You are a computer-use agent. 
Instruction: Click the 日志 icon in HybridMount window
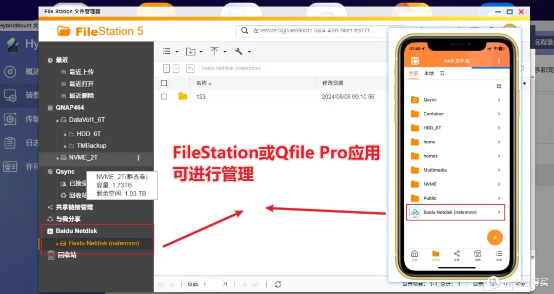pos(10,143)
